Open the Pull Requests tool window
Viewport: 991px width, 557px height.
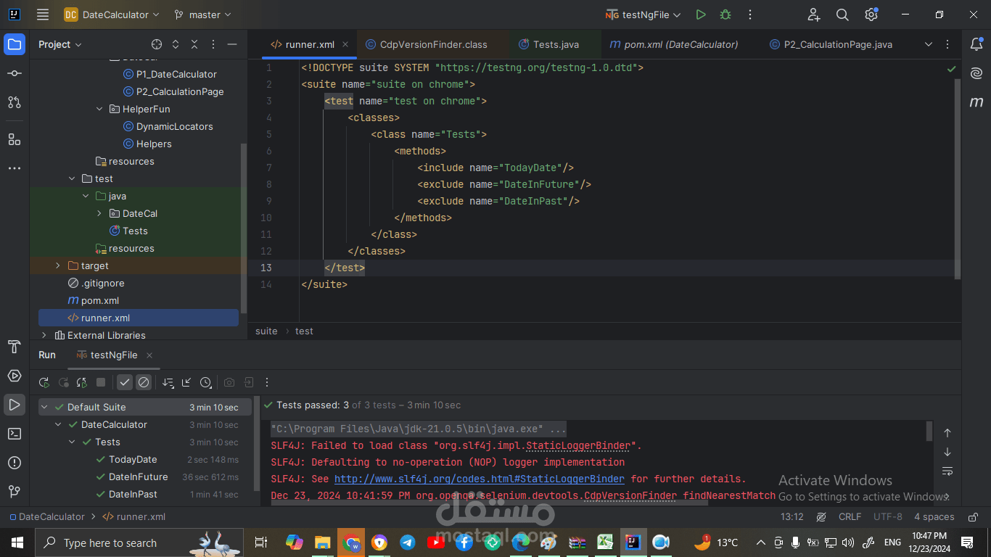click(15, 102)
